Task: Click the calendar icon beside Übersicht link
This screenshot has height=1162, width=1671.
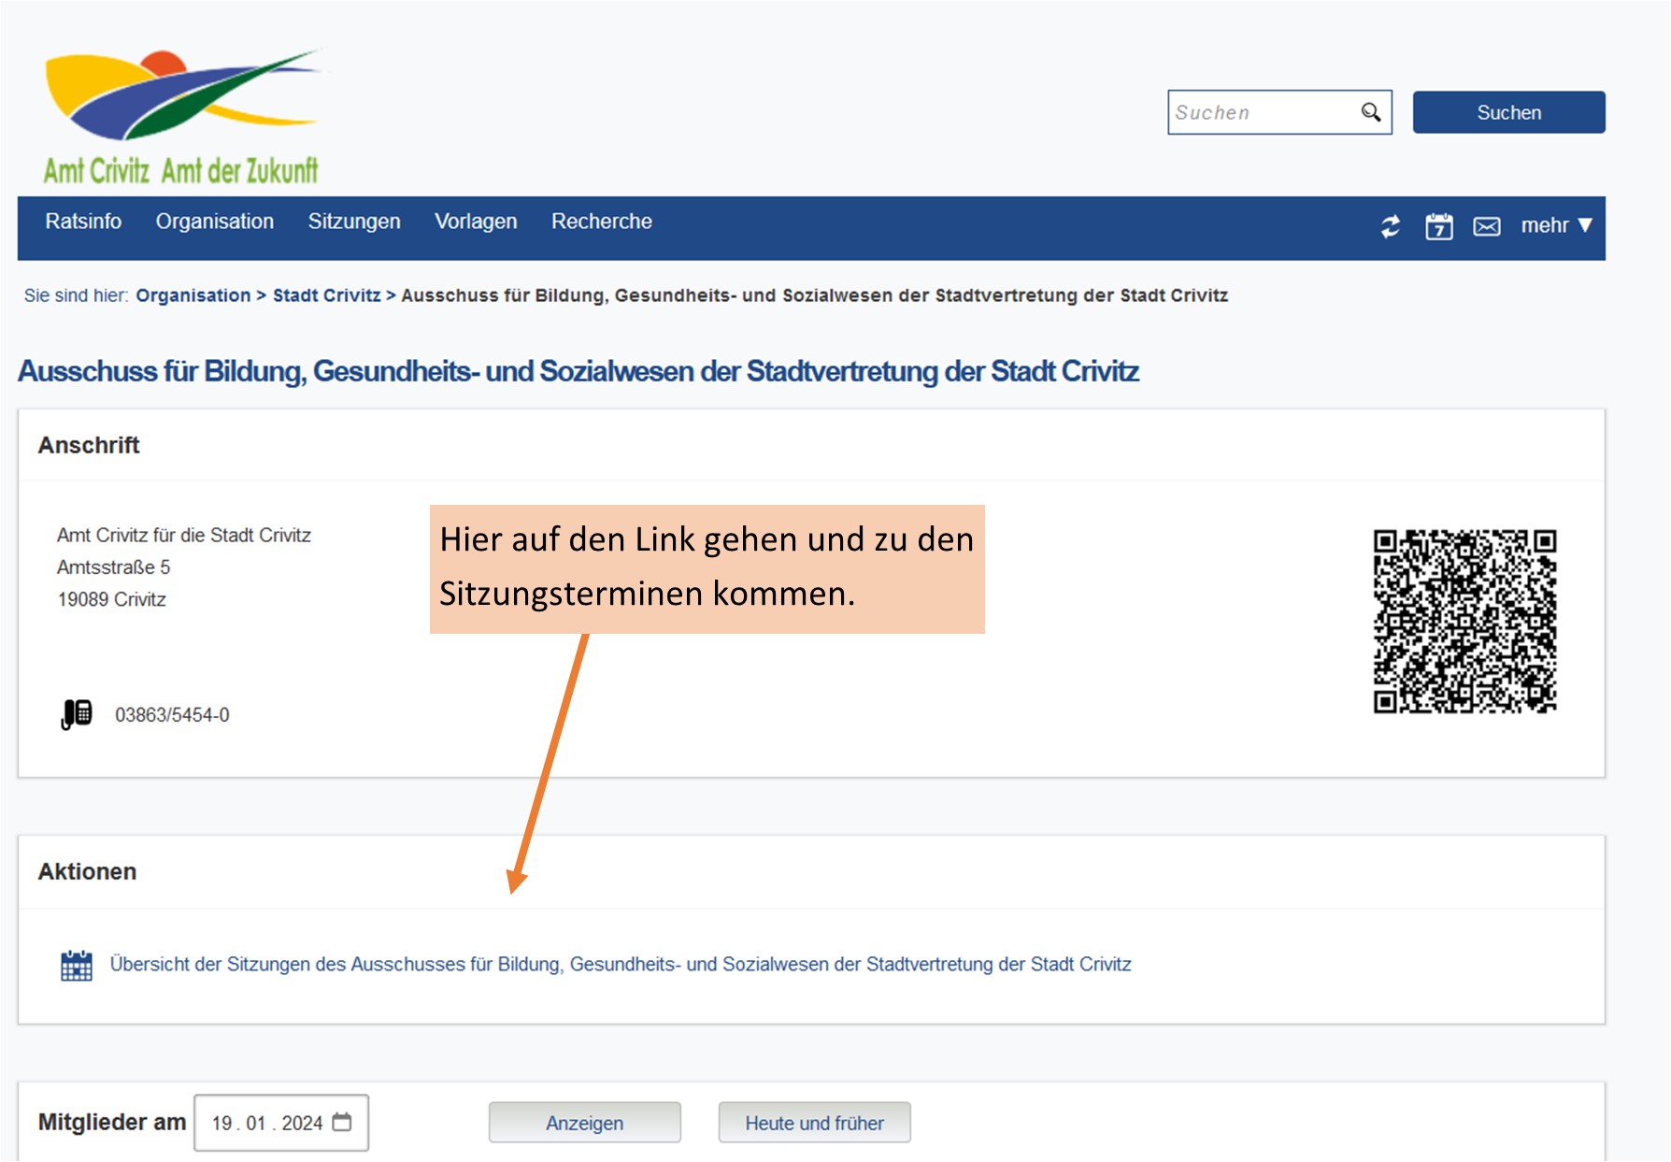Action: [x=77, y=965]
